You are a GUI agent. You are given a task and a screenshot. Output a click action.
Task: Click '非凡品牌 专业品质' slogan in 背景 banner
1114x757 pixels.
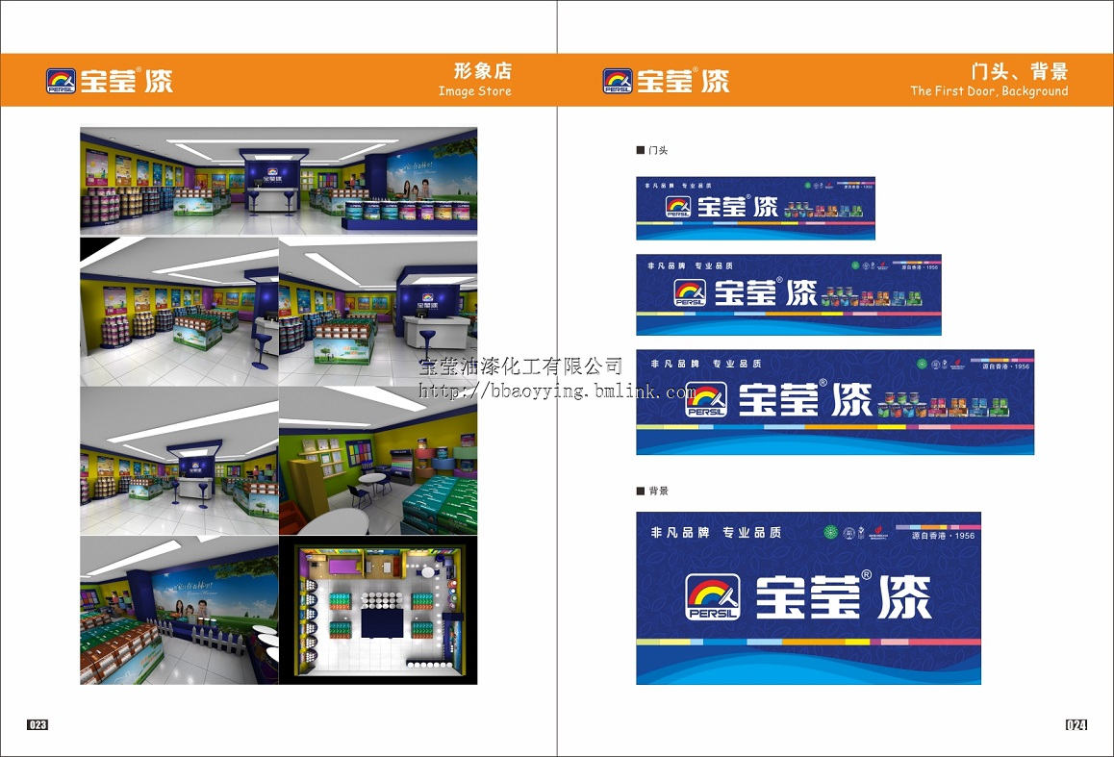tap(716, 532)
